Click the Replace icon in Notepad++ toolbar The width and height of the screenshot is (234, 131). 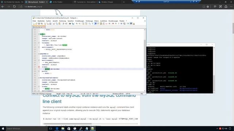click(73, 24)
